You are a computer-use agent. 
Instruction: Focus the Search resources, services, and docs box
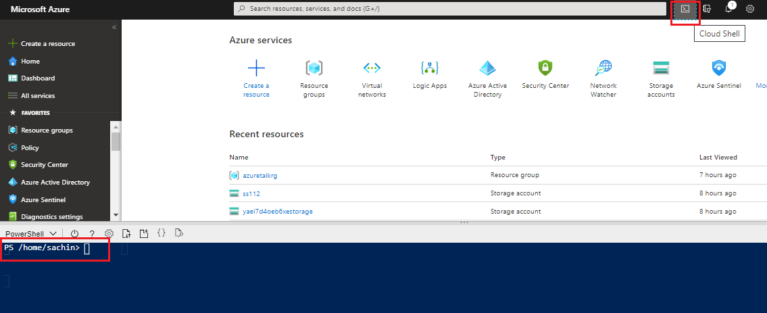click(450, 9)
